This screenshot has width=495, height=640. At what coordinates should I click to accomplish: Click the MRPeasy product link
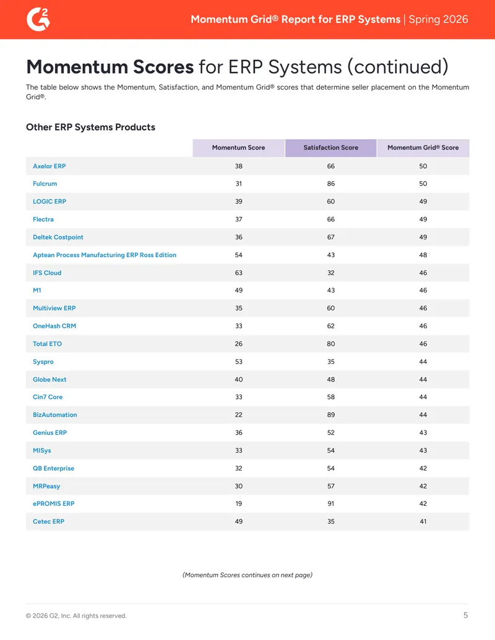pyautogui.click(x=46, y=486)
